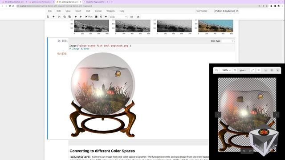Viewport: 285px width, 160px height.
Task: Click the Converting to different Color Spaces heading
Action: pos(102,151)
